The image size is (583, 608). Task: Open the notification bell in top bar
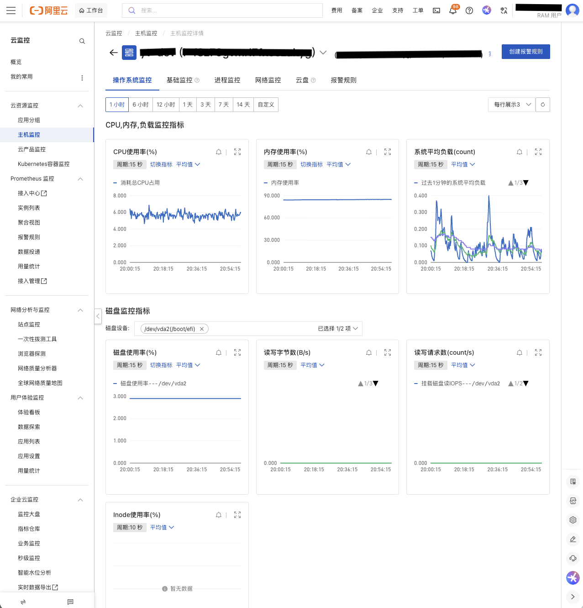pyautogui.click(x=453, y=11)
